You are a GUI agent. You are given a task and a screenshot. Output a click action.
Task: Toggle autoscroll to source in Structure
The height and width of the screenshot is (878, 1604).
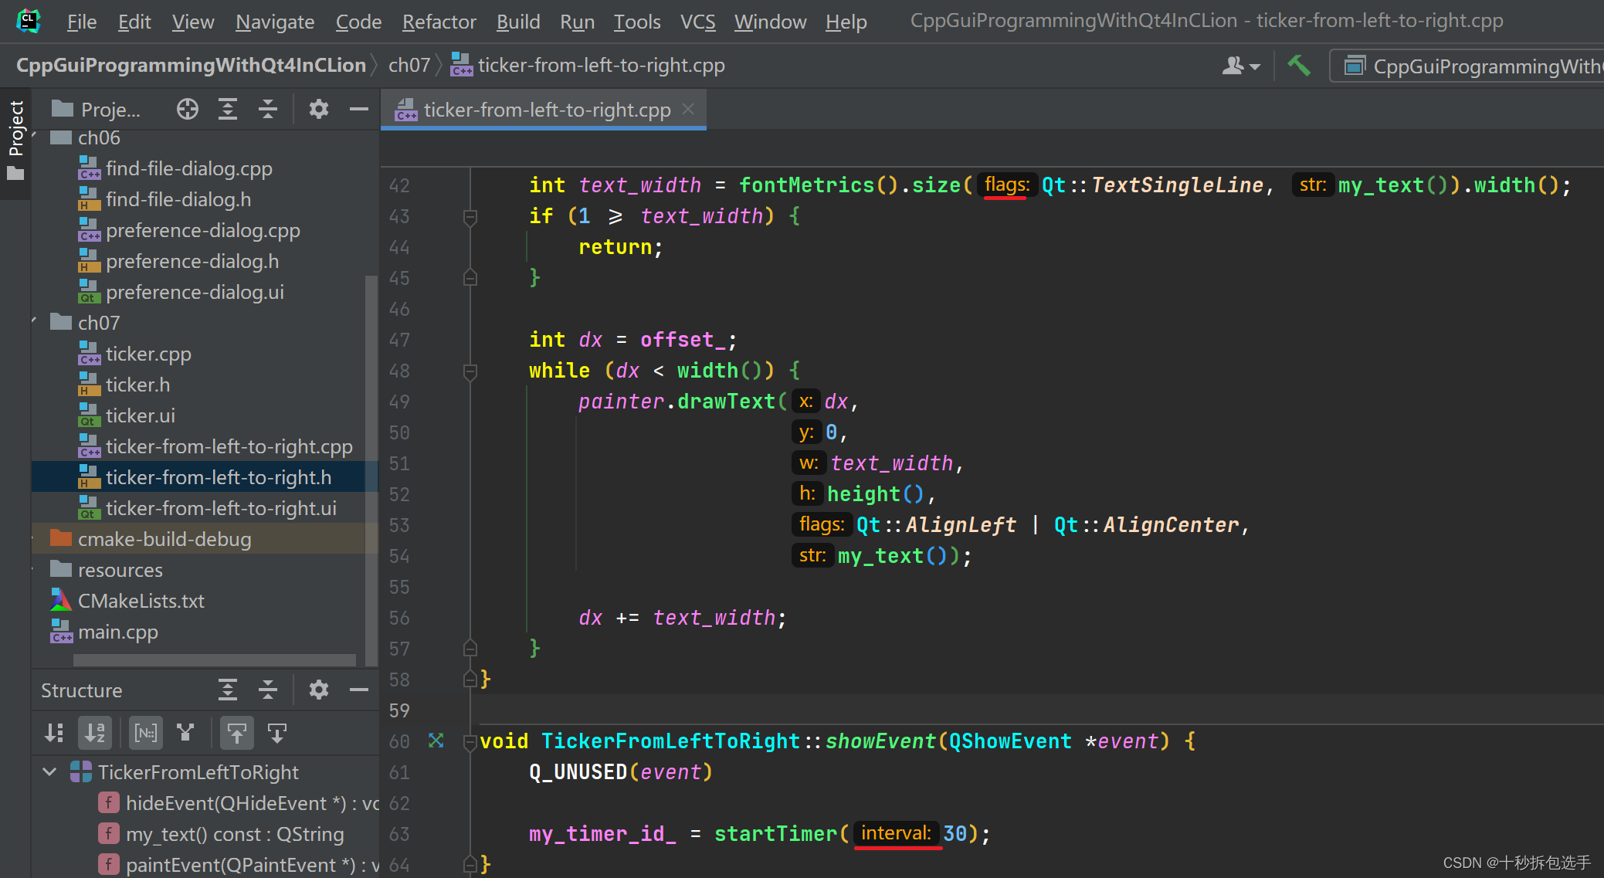tap(236, 733)
